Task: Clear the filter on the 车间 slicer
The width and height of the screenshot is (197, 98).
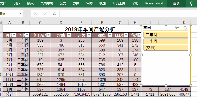Action: pyautogui.click(x=185, y=28)
